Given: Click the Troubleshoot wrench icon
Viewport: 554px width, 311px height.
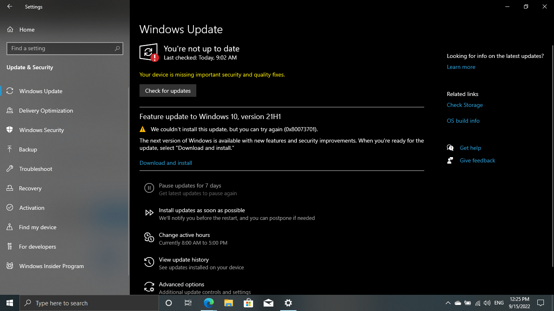Looking at the screenshot, I should click(x=10, y=169).
